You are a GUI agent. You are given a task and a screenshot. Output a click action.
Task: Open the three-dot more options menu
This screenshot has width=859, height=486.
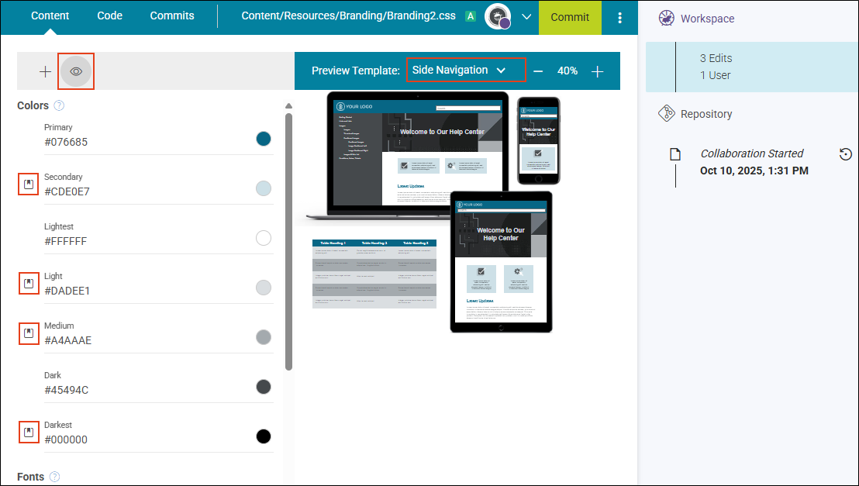pos(619,17)
